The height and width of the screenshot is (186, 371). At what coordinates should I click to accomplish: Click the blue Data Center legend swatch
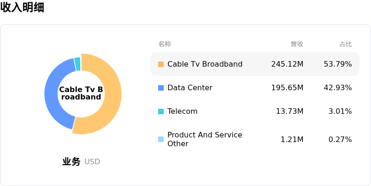tap(161, 88)
